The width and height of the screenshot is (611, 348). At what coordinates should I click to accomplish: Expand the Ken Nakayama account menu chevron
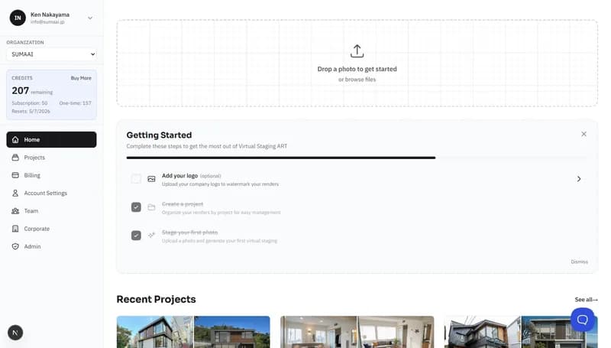(x=90, y=18)
